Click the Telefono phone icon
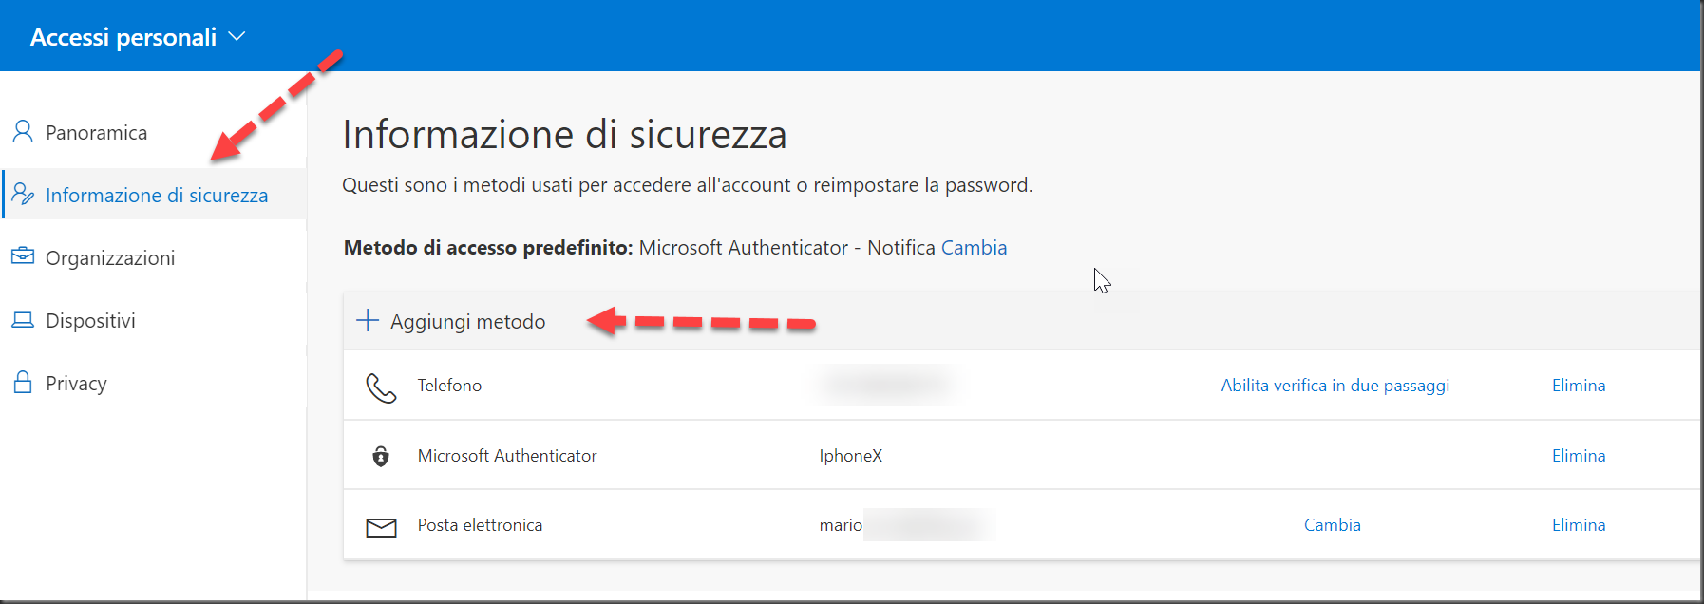Viewport: 1704px width, 604px height. pos(381,387)
